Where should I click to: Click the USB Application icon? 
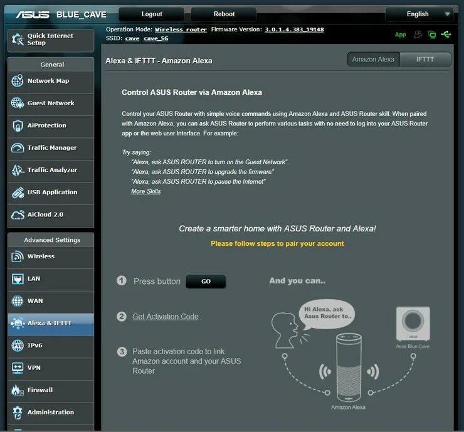18,192
